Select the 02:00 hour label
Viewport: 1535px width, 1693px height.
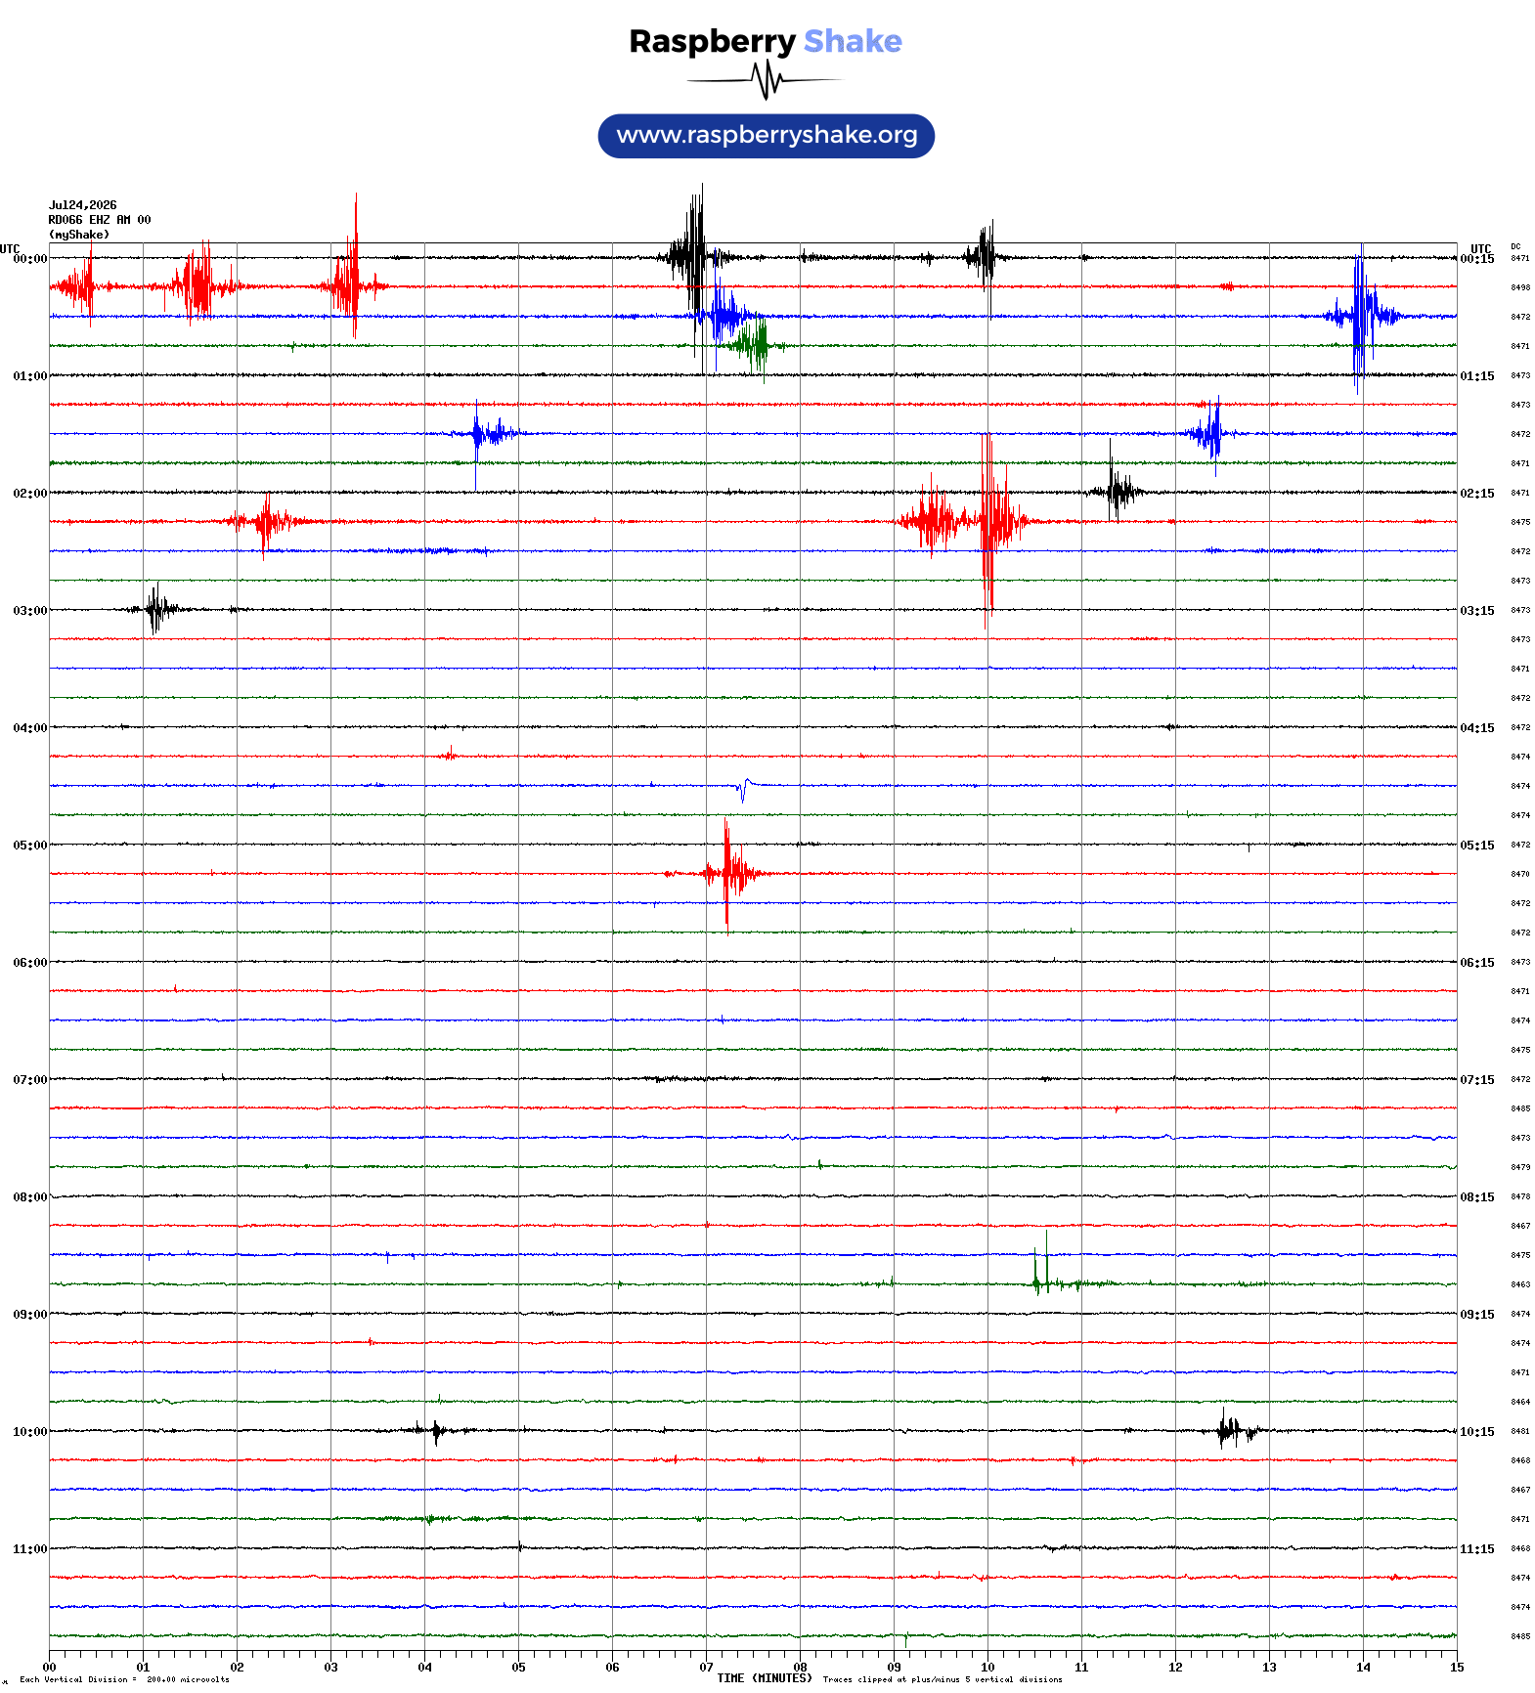(30, 494)
